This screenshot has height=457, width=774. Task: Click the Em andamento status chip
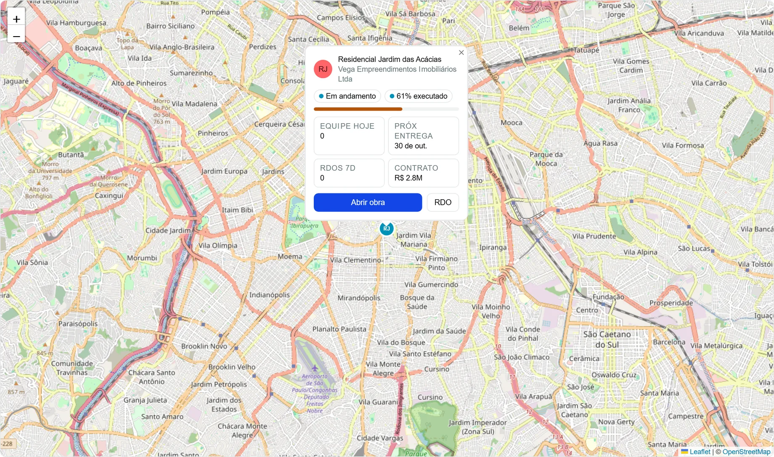(x=347, y=96)
